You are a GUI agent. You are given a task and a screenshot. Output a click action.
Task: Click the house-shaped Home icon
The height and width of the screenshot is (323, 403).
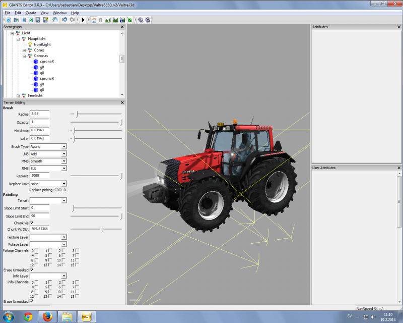coord(94,20)
